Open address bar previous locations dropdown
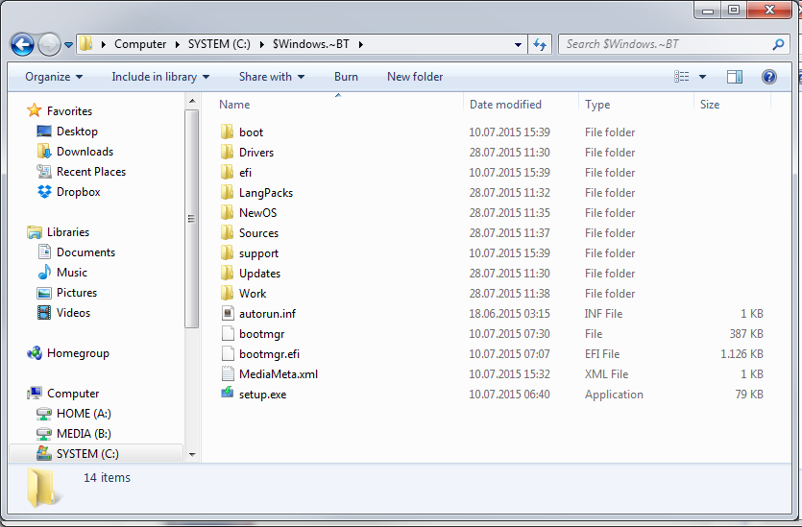Viewport: 802px width, 527px height. pyautogui.click(x=518, y=45)
